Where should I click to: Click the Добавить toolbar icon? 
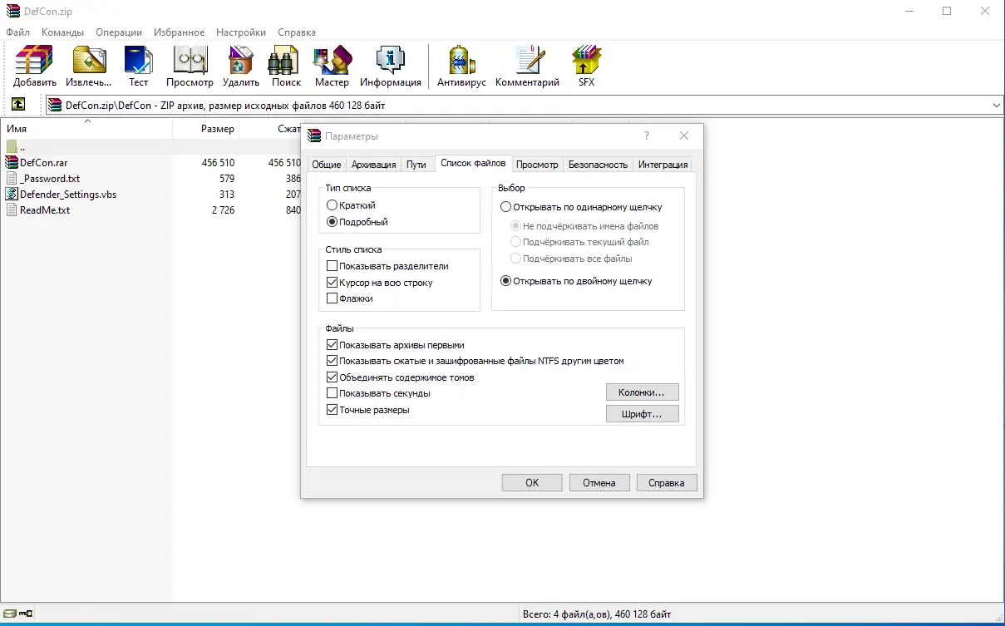[x=35, y=61]
